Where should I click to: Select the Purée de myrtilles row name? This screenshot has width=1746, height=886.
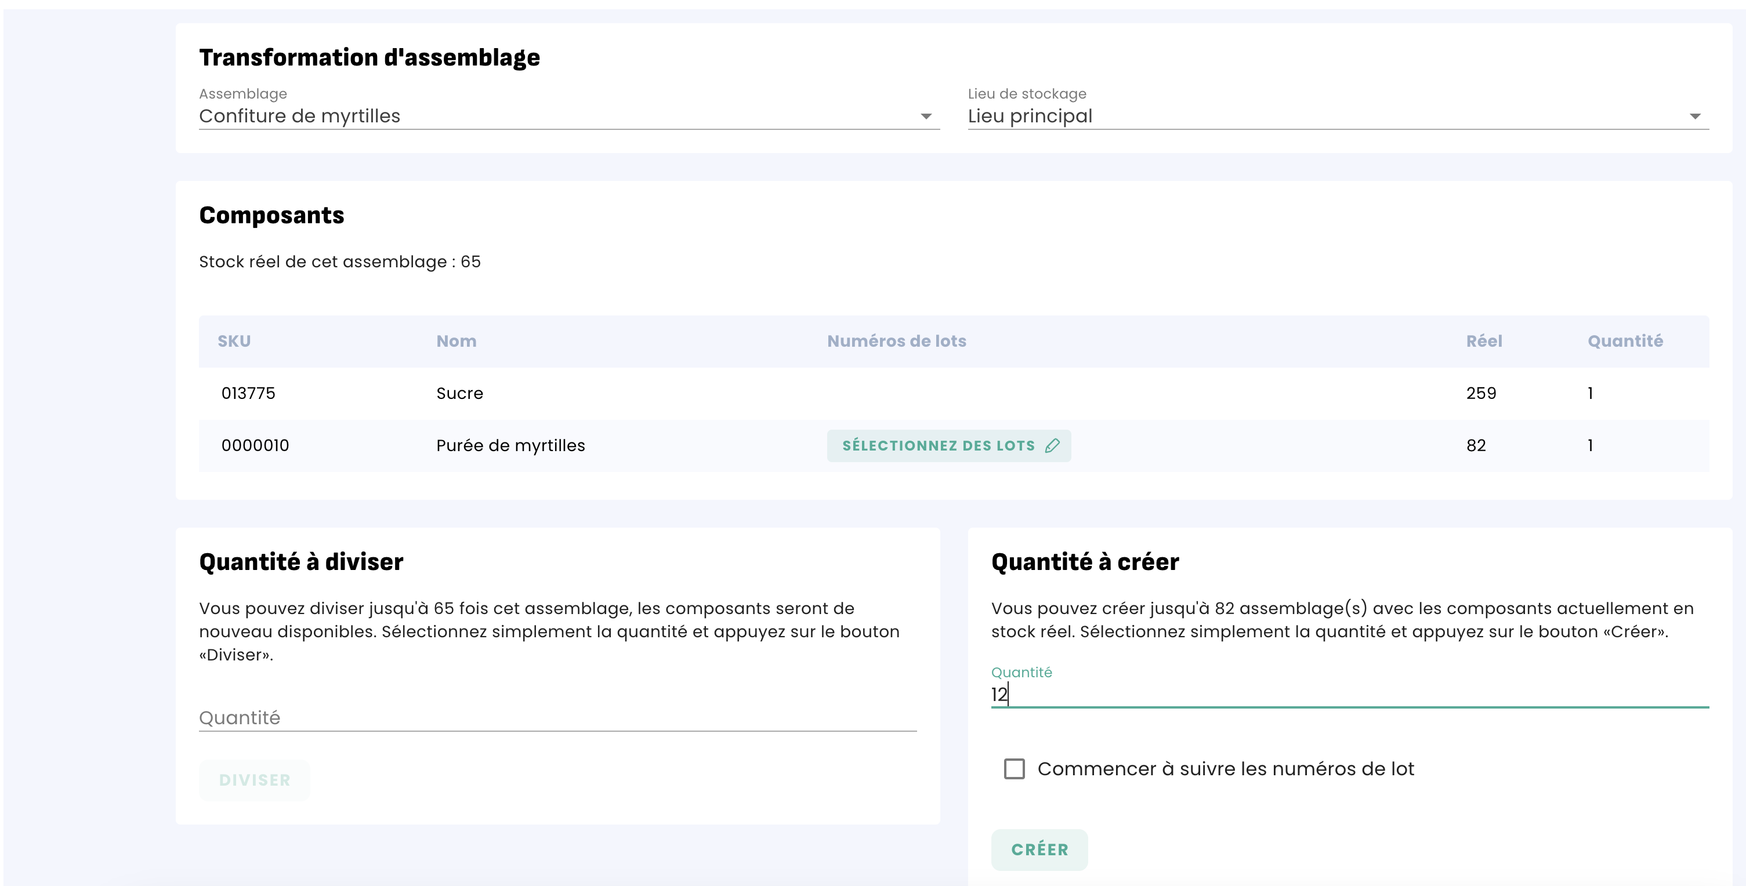pos(510,446)
